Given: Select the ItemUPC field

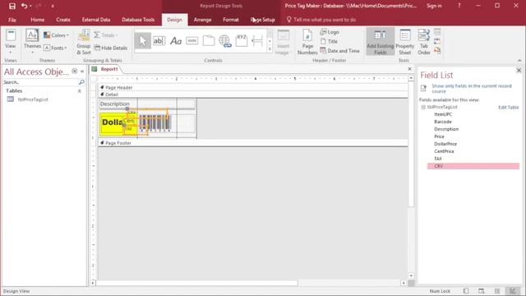Looking at the screenshot, I should (443, 114).
